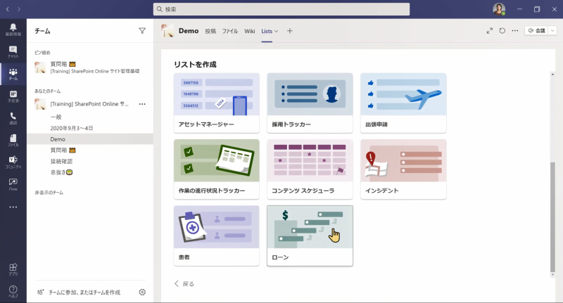
Task: Collapse the ピン留め section
Action: (42, 53)
